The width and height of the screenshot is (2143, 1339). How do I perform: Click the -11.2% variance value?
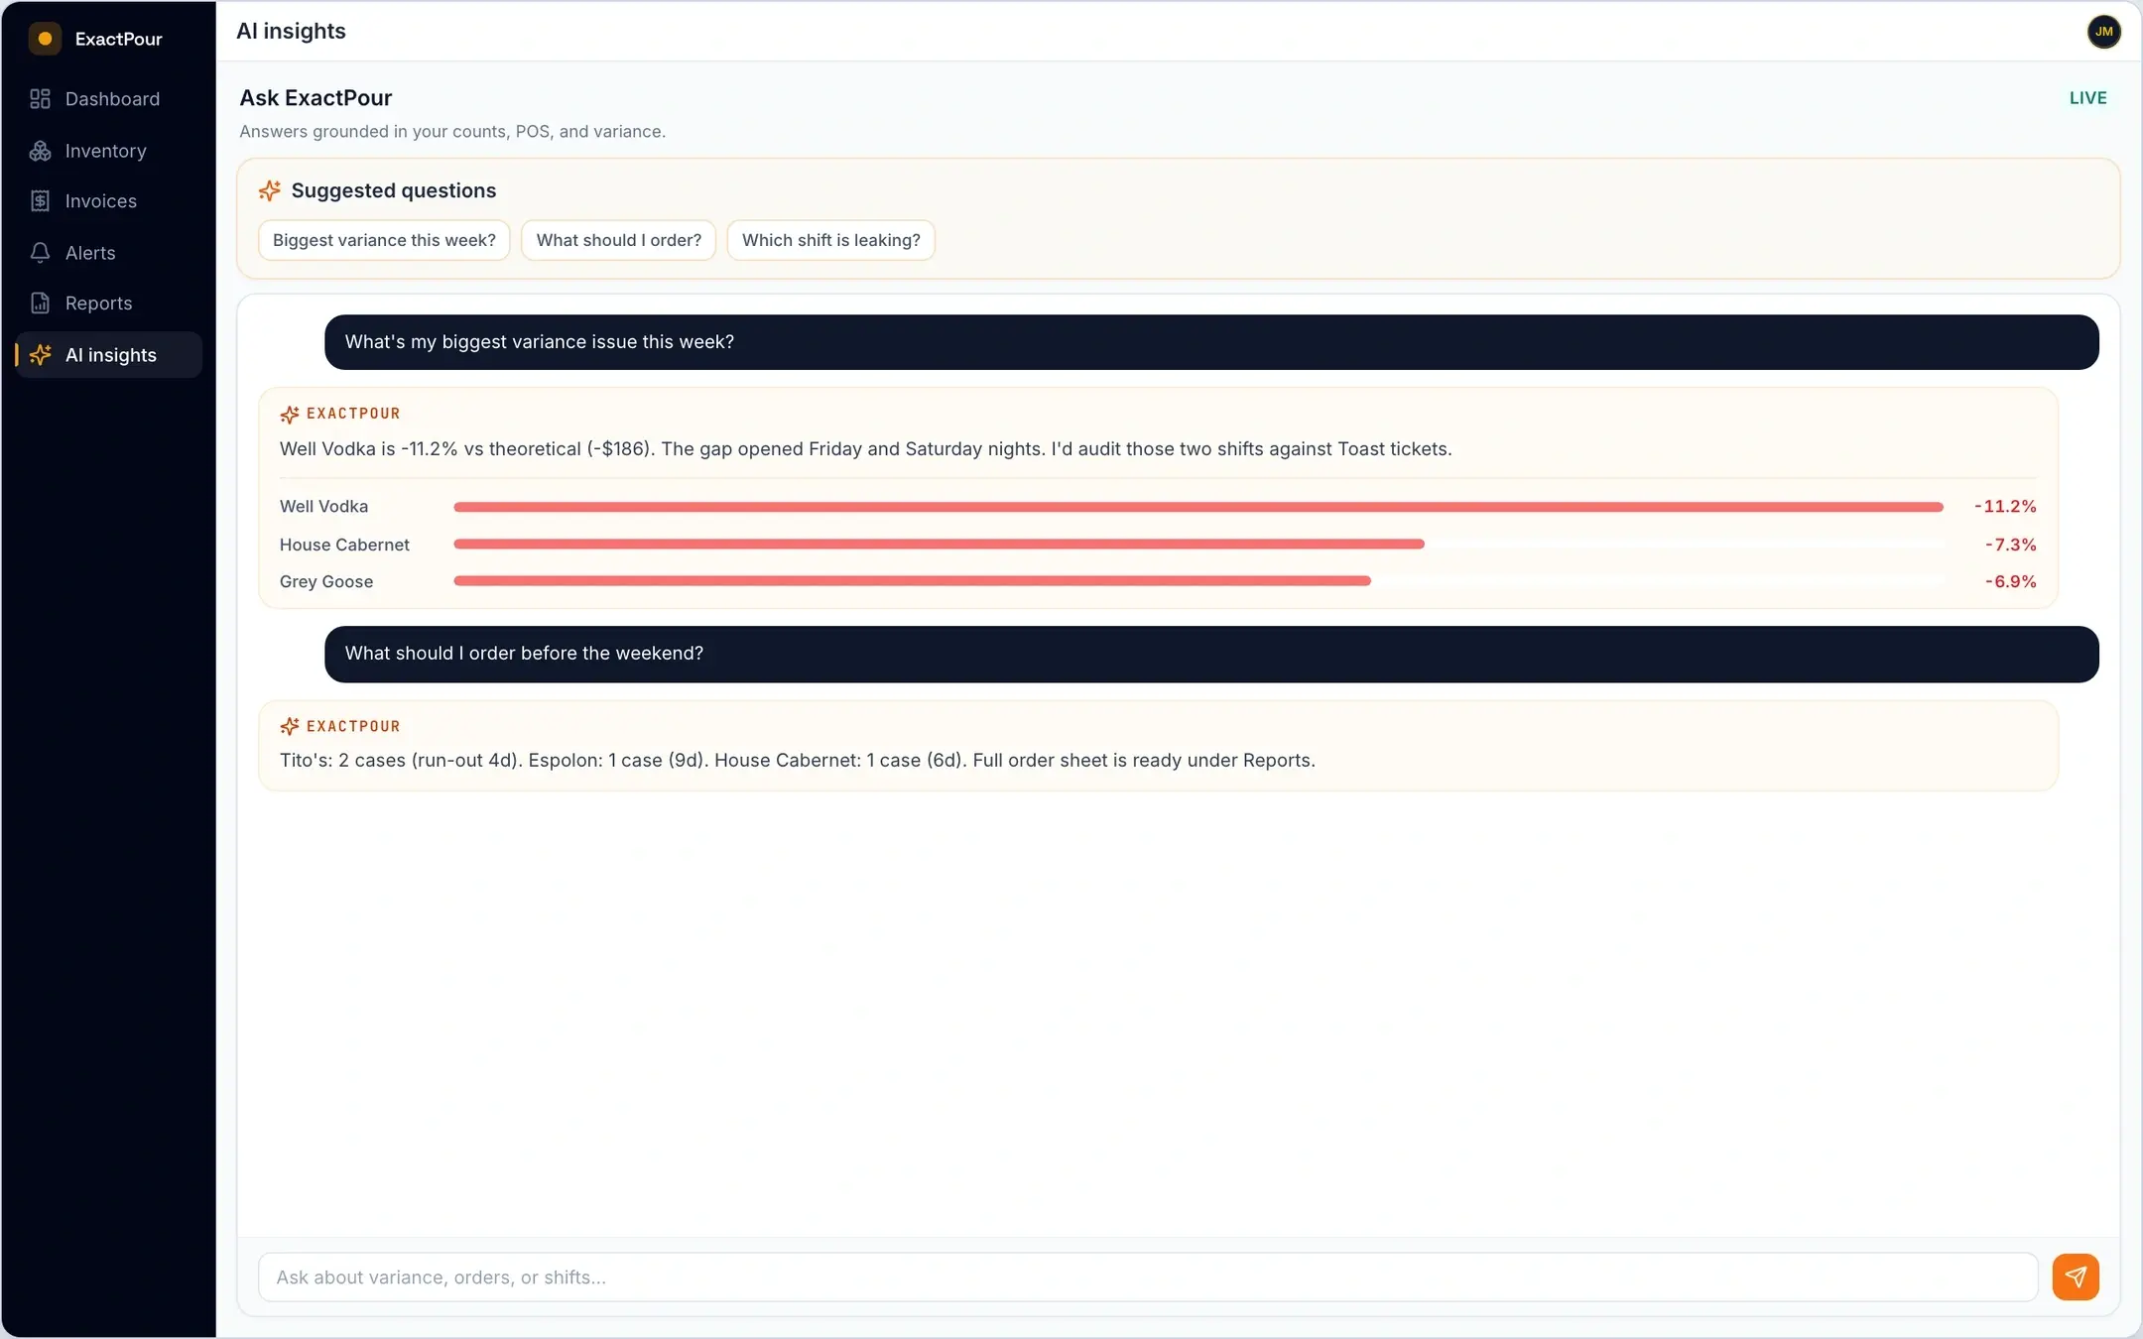pos(2005,507)
